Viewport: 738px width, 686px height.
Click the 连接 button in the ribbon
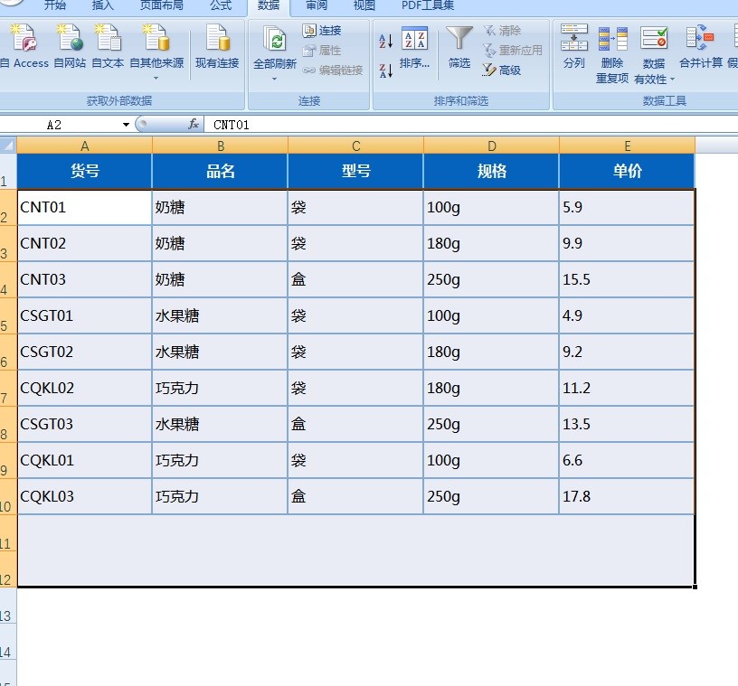pyautogui.click(x=321, y=29)
